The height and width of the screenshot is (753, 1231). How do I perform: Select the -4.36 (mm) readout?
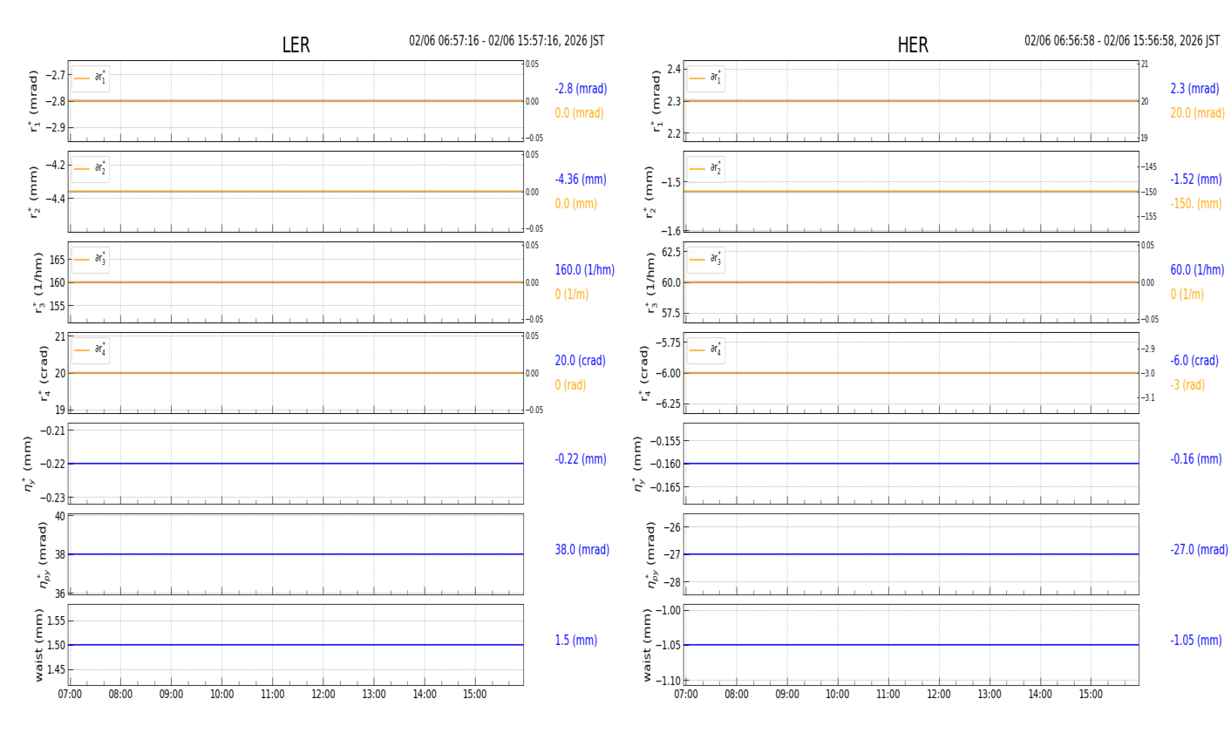point(581,180)
